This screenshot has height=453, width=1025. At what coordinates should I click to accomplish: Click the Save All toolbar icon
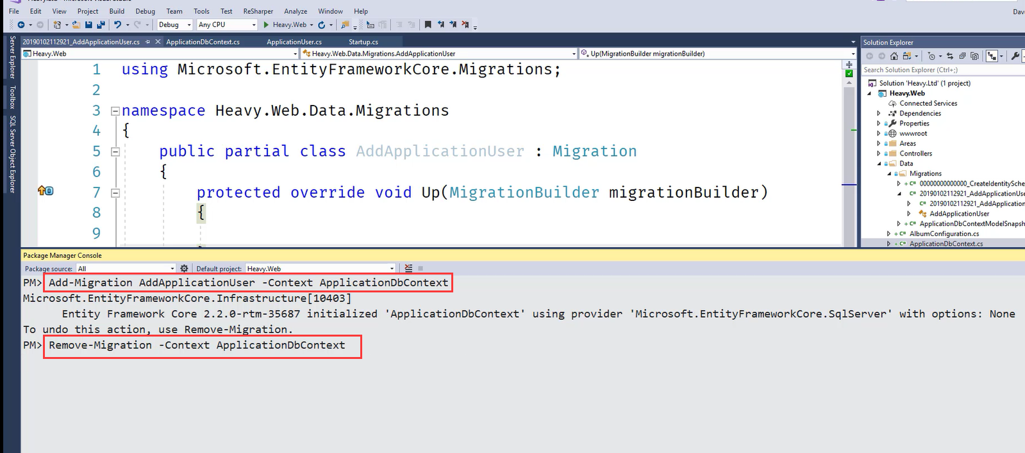pyautogui.click(x=101, y=25)
